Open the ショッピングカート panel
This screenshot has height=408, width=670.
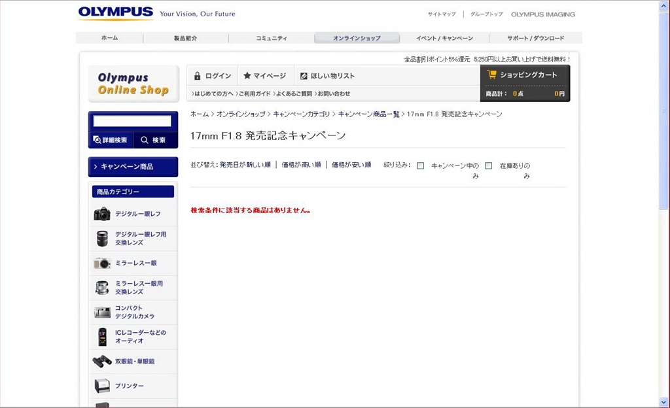pyautogui.click(x=525, y=83)
